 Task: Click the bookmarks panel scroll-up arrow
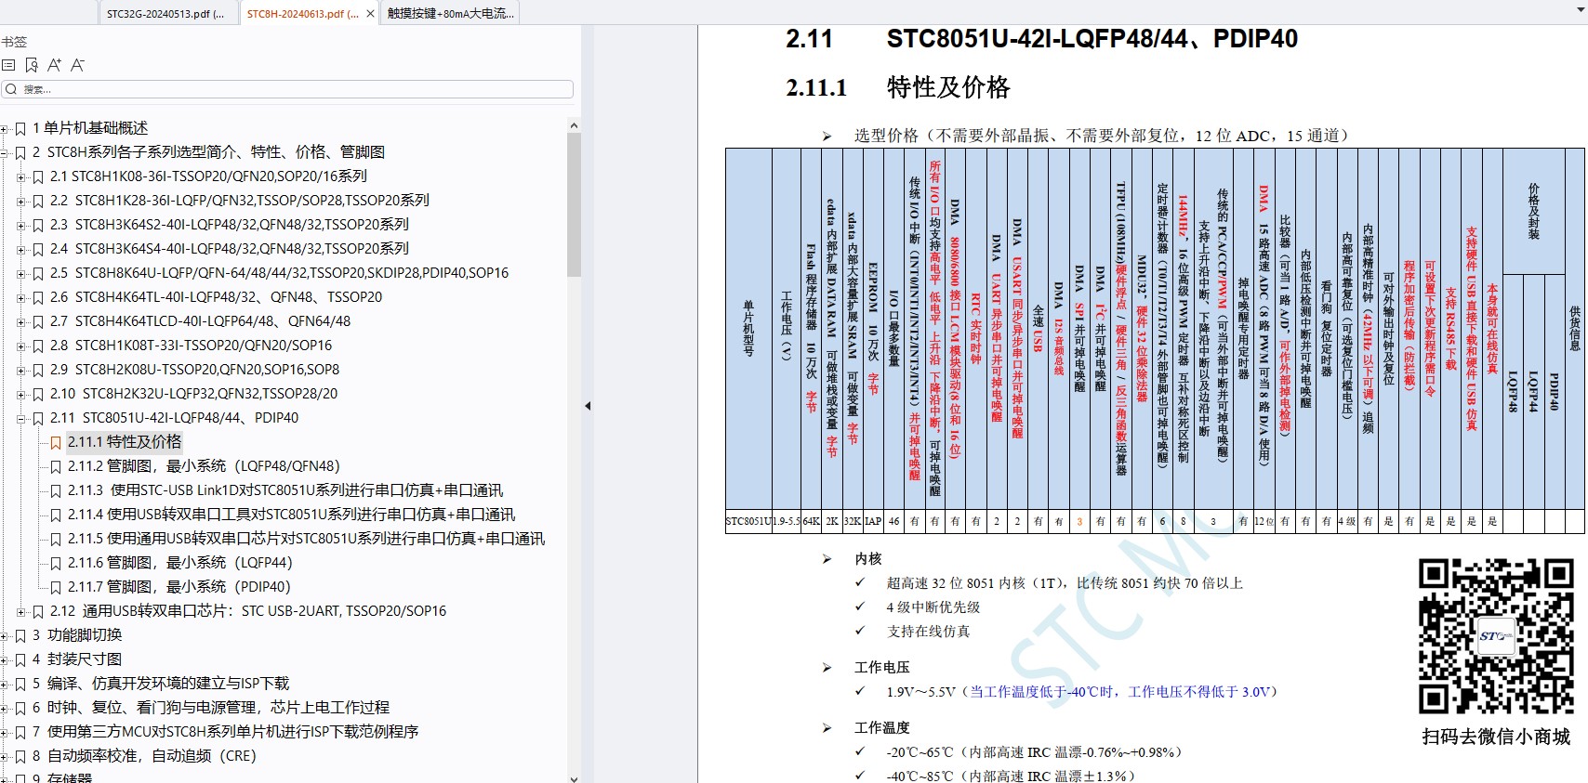pyautogui.click(x=574, y=125)
